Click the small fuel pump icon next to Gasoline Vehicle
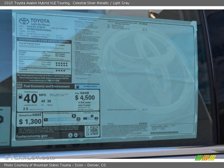This screenshot has height=168, width=224. point(77,87)
